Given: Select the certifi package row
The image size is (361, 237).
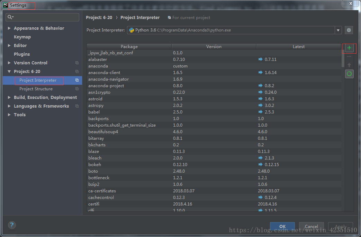Looking at the screenshot, I should [x=214, y=204].
